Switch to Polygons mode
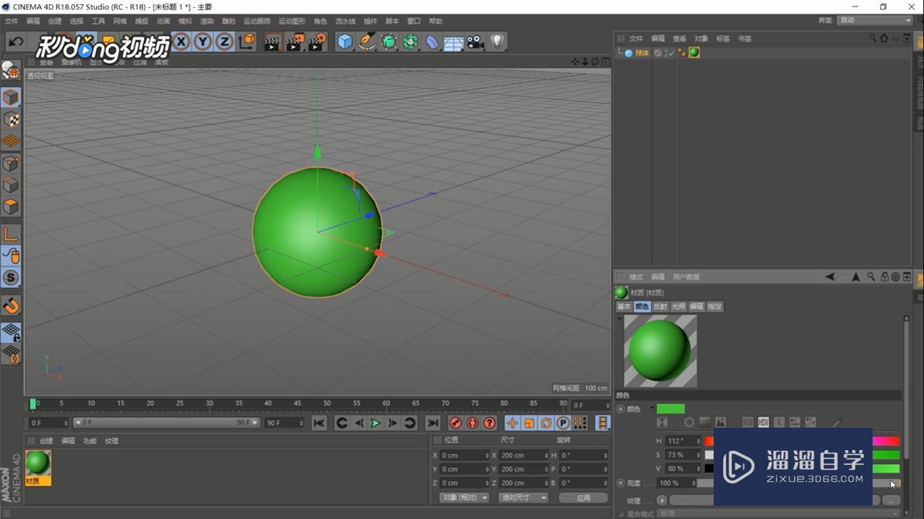The height and width of the screenshot is (519, 924). (10, 207)
